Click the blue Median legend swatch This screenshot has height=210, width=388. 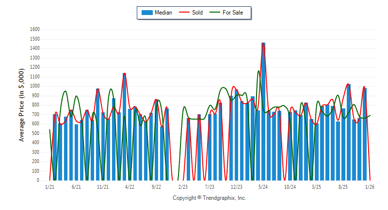(x=146, y=13)
